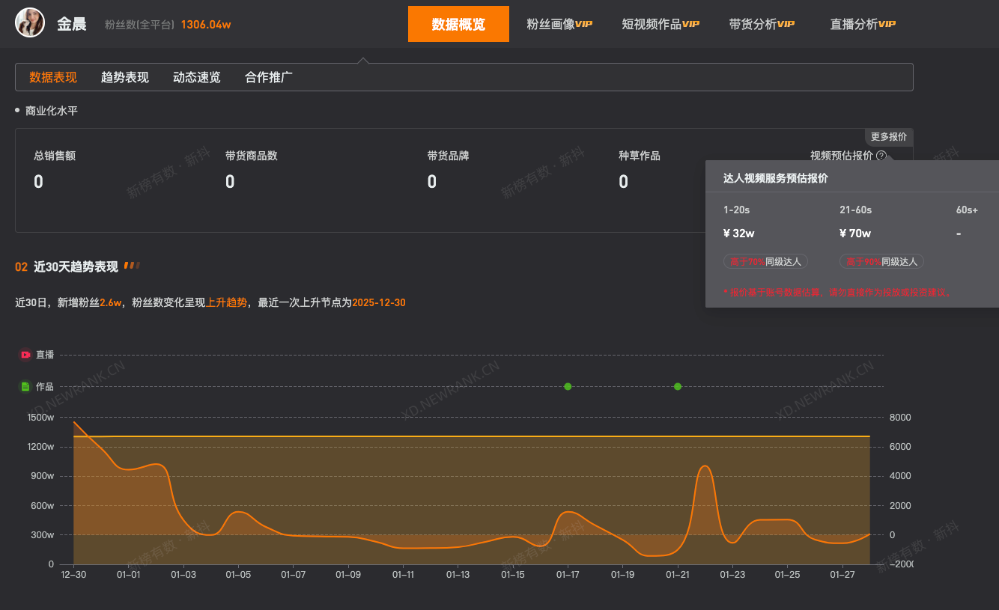Expand the 更多报价 pricing panel
The width and height of the screenshot is (999, 610).
pos(889,137)
